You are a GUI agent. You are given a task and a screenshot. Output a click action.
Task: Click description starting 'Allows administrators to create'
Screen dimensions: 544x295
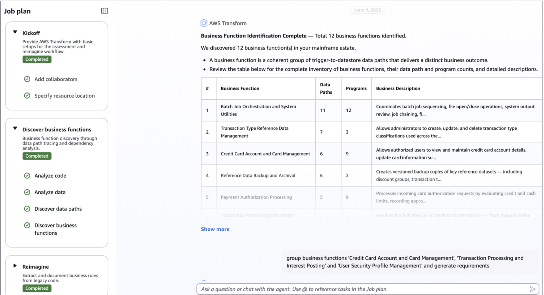[x=446, y=132]
